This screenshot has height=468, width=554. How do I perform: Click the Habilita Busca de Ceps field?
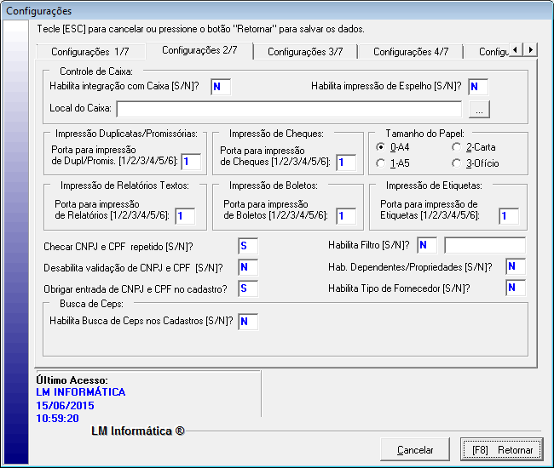247,321
